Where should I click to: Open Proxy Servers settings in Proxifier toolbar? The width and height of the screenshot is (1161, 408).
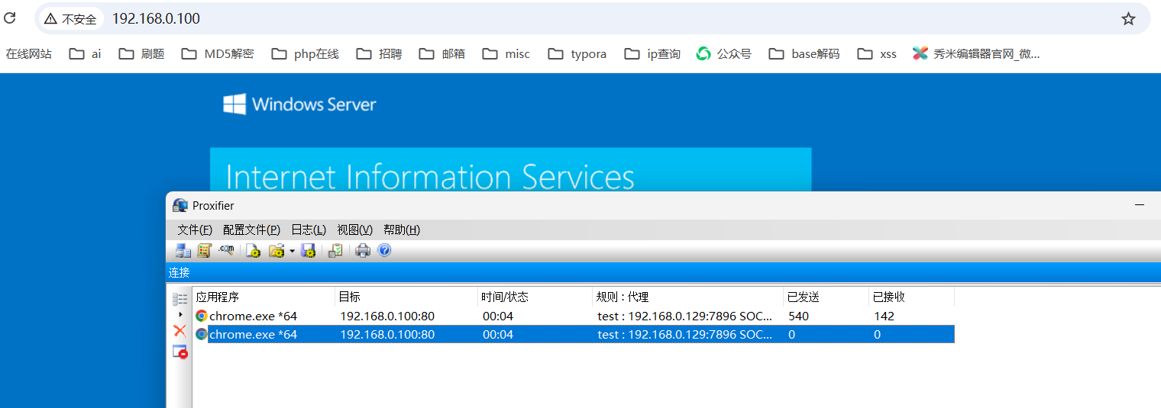[x=183, y=250]
